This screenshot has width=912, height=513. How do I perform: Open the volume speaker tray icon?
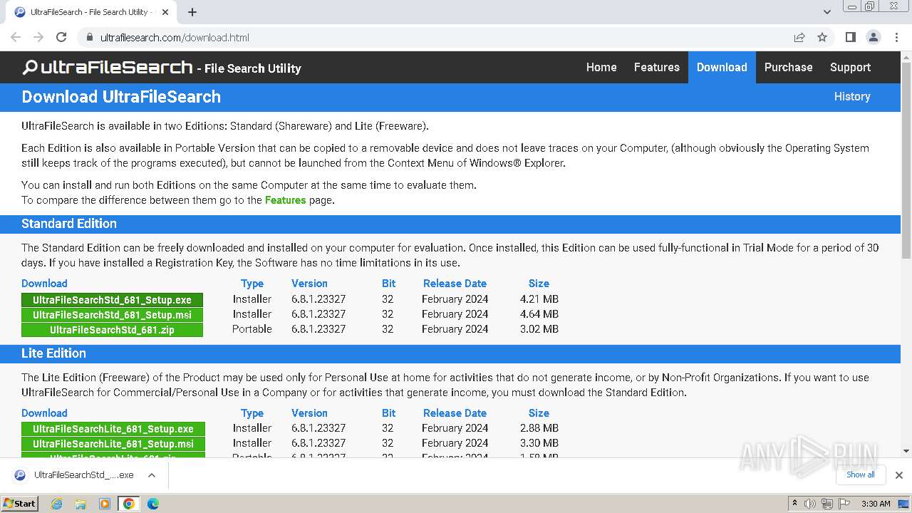pyautogui.click(x=810, y=504)
